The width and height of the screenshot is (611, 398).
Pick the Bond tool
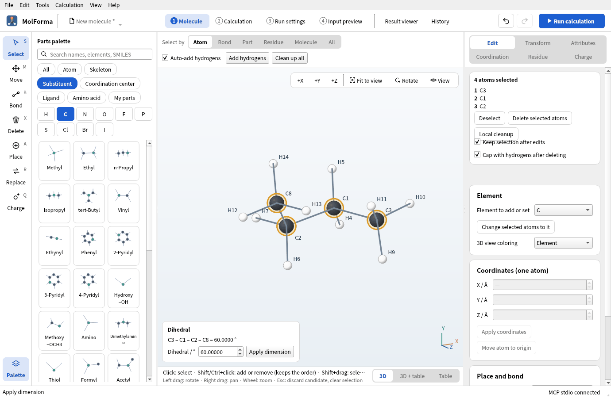point(16,99)
